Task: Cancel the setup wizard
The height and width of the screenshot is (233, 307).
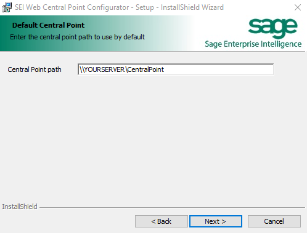Action: tap(274, 221)
